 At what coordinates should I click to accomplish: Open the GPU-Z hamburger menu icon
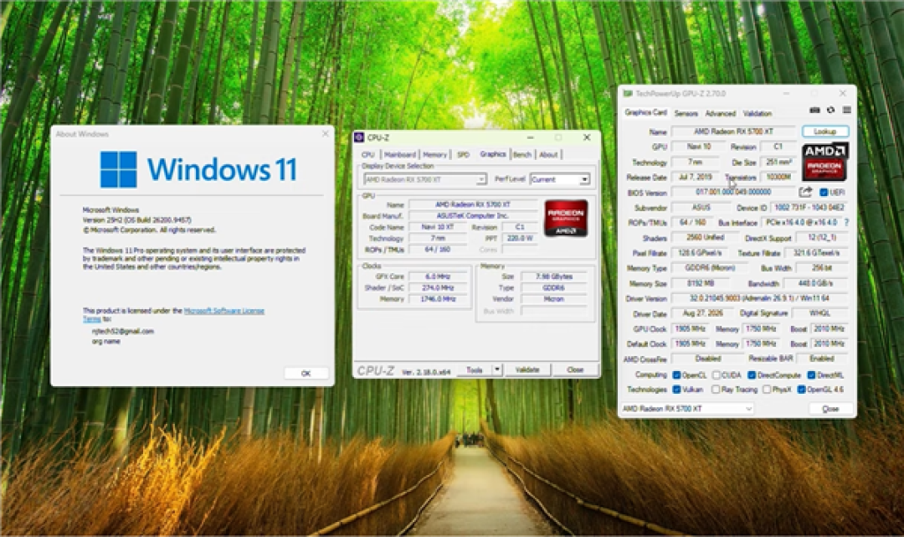[x=846, y=110]
